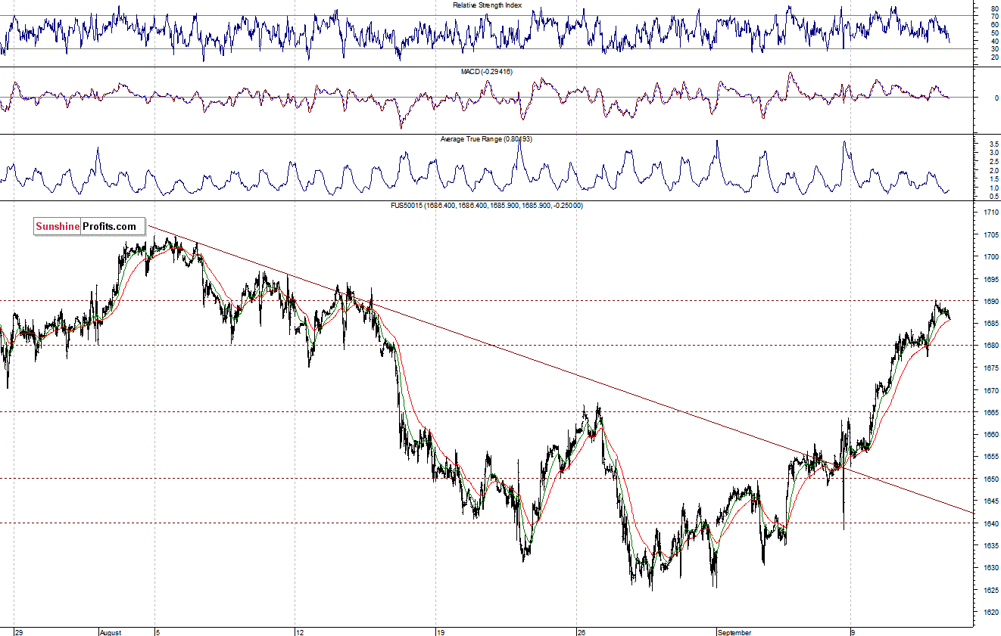Select the Average True Range panel title
Screen dimensions: 1001x636
pos(485,139)
